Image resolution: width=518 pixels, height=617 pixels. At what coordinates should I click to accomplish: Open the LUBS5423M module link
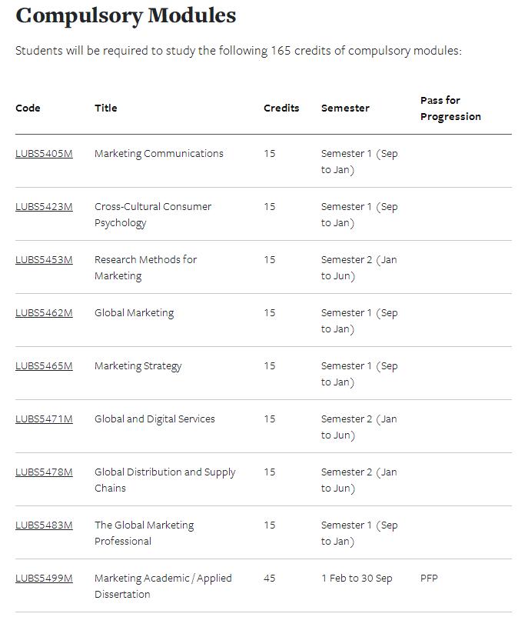tap(44, 207)
